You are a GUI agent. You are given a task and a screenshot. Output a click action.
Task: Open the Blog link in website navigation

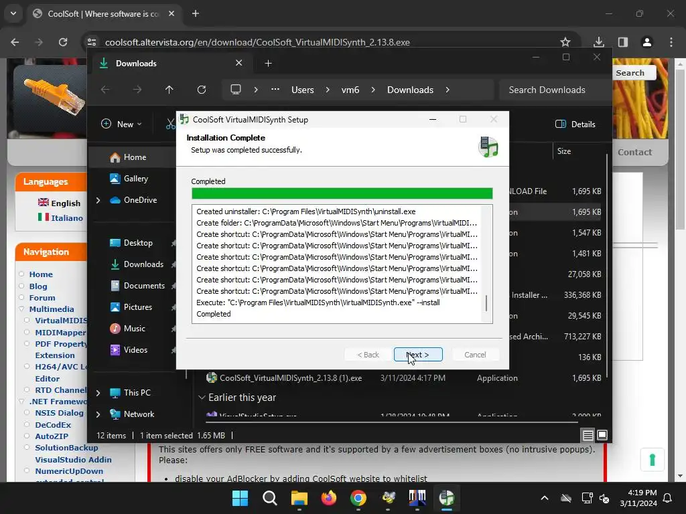click(x=38, y=286)
